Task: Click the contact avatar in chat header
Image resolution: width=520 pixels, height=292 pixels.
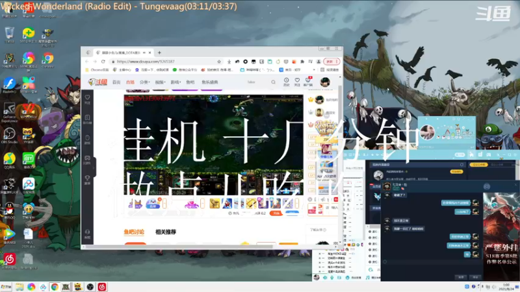Action: point(387,186)
